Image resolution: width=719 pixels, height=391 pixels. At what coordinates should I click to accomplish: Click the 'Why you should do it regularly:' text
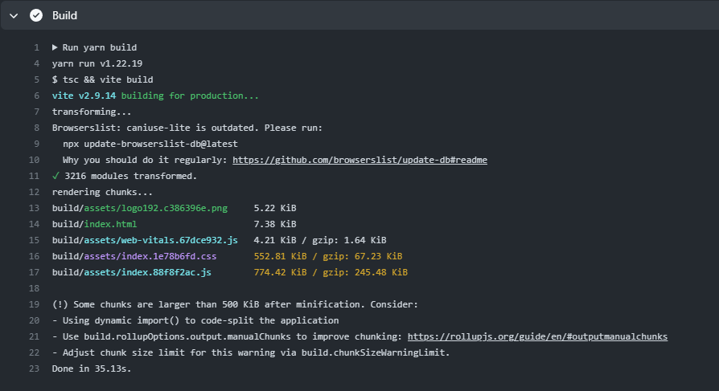(x=145, y=160)
